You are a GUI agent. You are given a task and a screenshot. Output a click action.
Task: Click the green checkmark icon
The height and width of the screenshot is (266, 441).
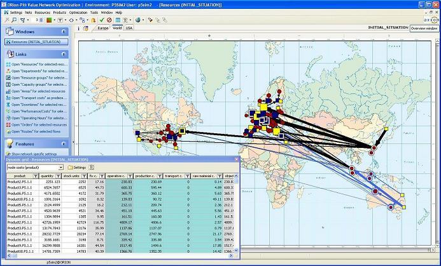pyautogui.click(x=102, y=20)
